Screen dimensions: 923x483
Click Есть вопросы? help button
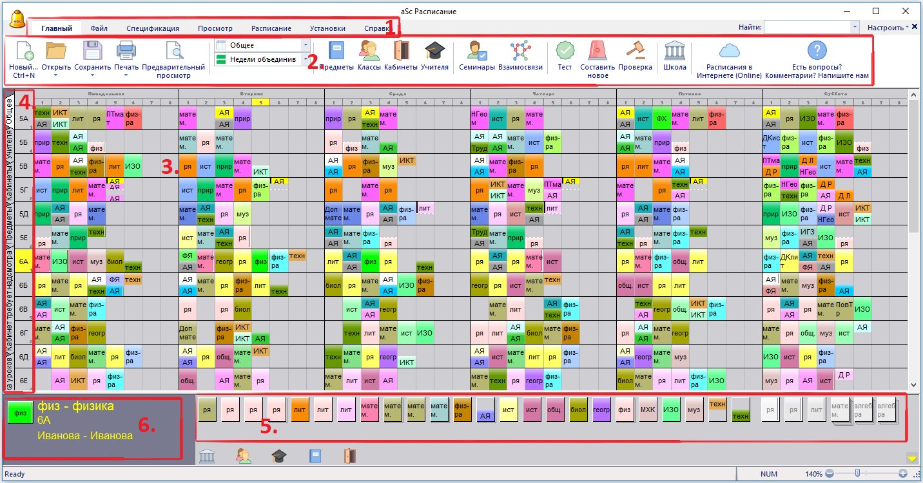[x=817, y=60]
